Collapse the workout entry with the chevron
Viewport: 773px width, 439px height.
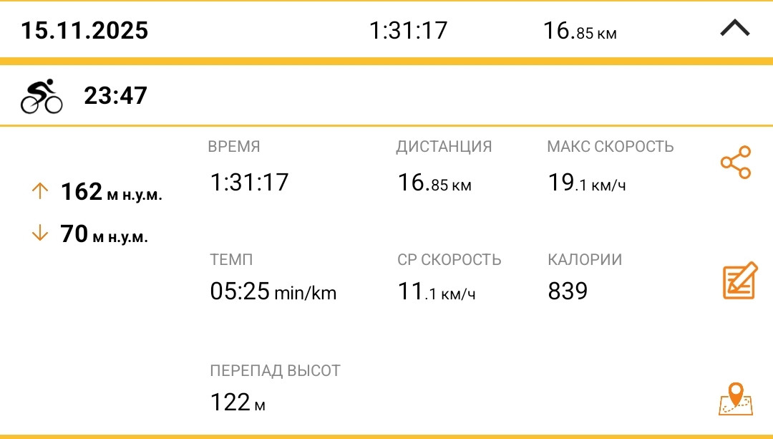tap(734, 28)
